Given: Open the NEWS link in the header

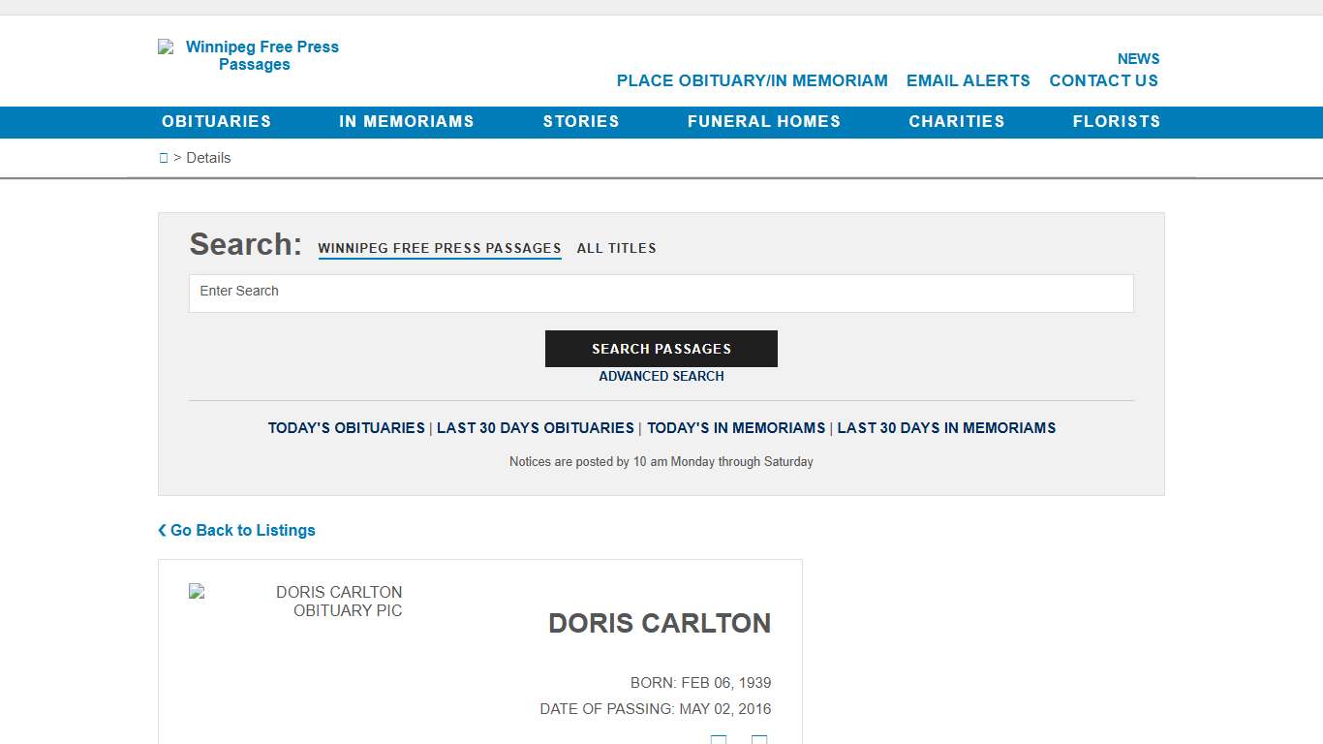Looking at the screenshot, I should [1138, 58].
